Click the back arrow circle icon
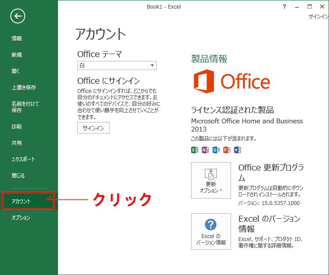Viewport: 329px width, 275px height. pyautogui.click(x=18, y=16)
